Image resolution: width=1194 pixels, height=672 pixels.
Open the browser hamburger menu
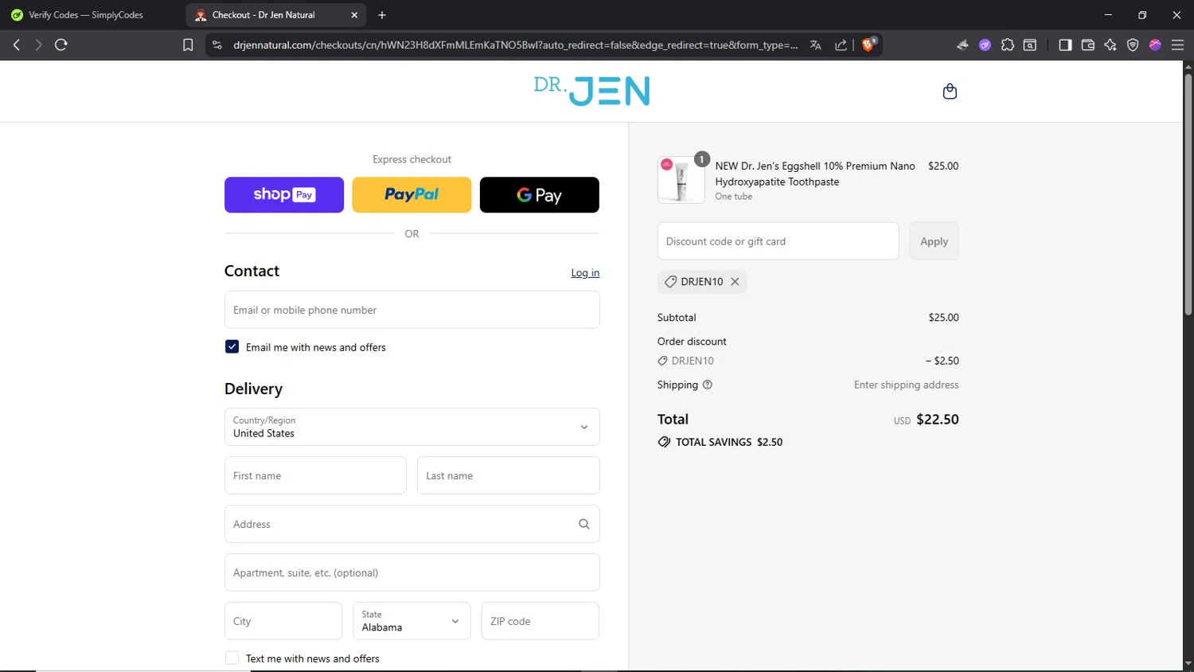tap(1178, 45)
